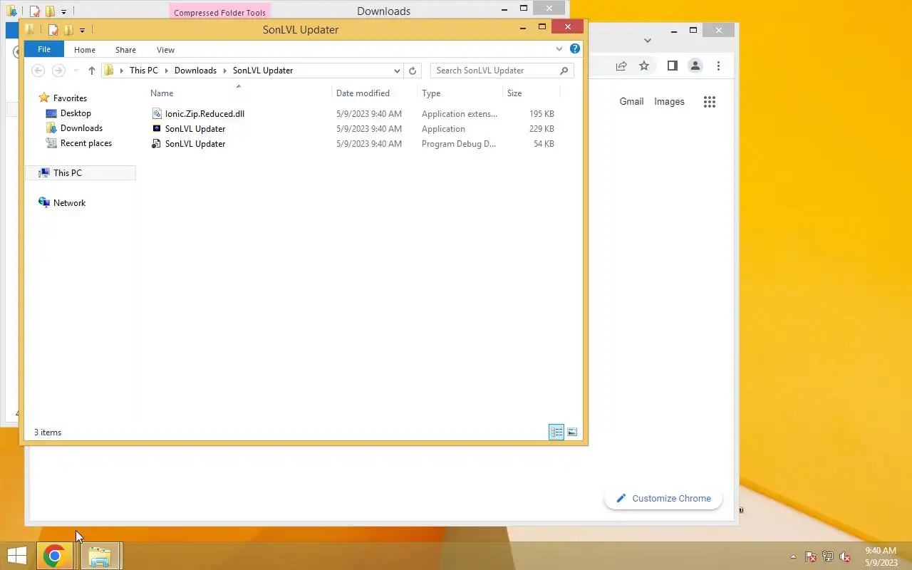Expand the arrow between Downloads and SonLVL Updater
Image resolution: width=912 pixels, height=570 pixels.
225,71
